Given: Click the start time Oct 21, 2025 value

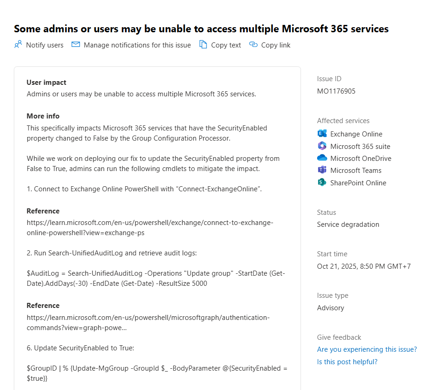Looking at the screenshot, I should 364,266.
